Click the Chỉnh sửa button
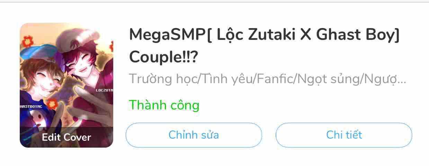Screen dimensions: 429x166 (x=194, y=135)
